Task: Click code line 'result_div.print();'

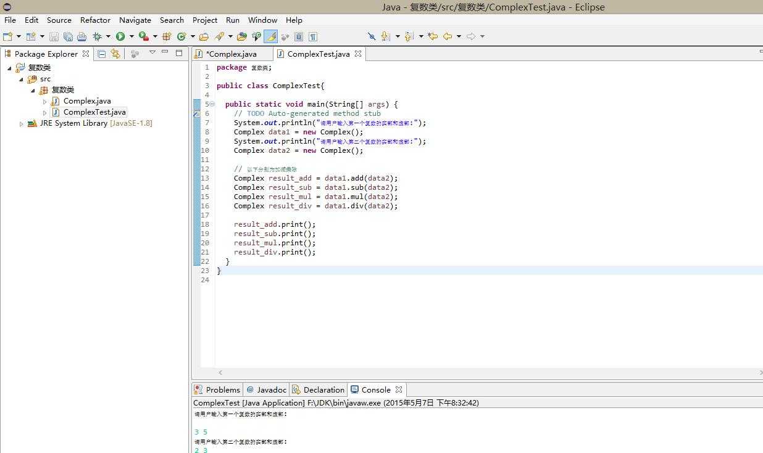Action: click(275, 252)
